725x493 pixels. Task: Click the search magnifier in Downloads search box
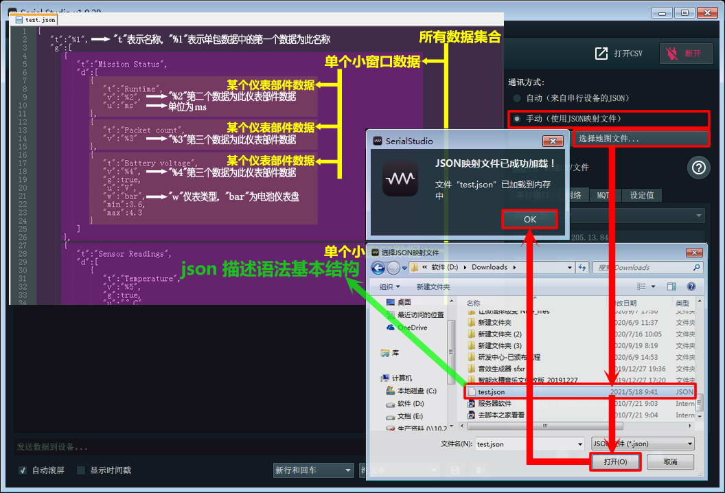point(696,267)
